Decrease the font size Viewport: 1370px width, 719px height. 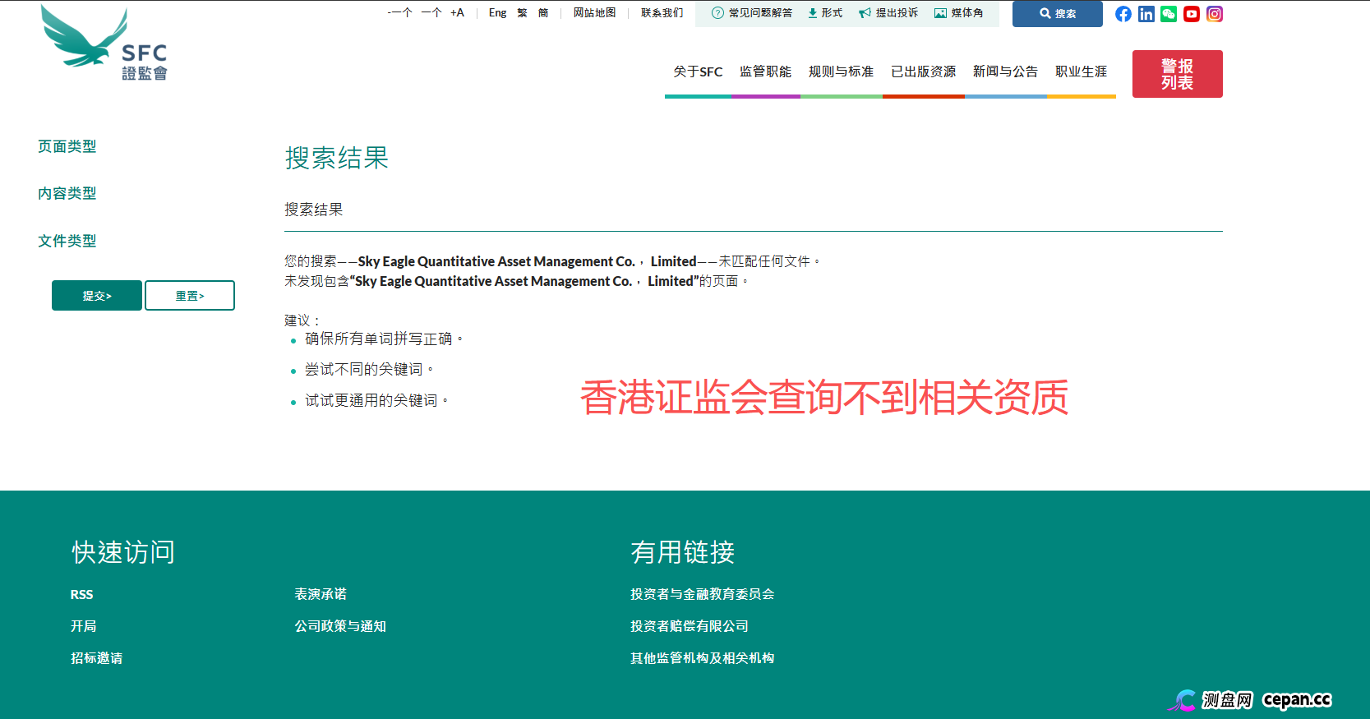pyautogui.click(x=400, y=13)
